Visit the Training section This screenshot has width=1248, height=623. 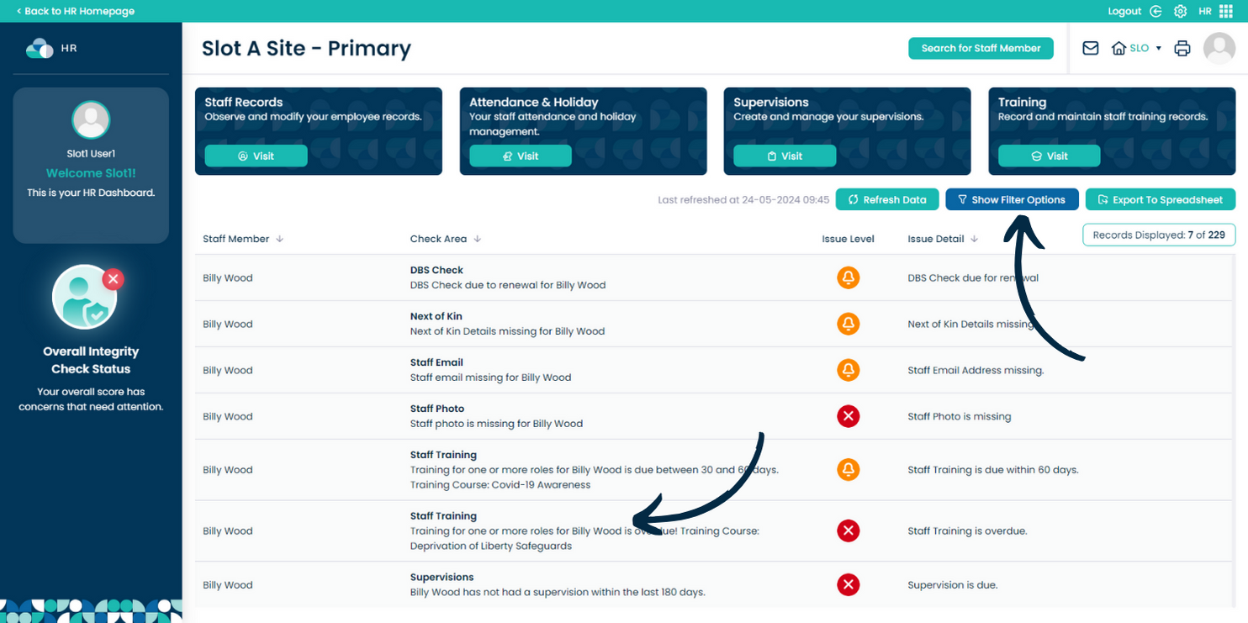coord(1049,156)
